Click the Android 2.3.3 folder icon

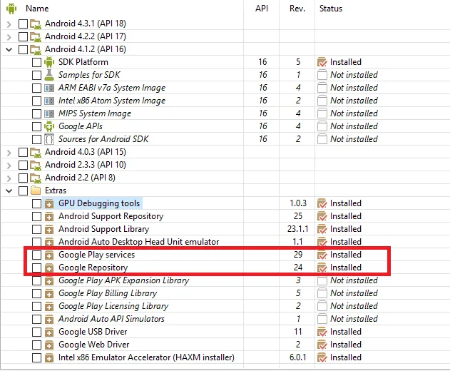click(36, 165)
